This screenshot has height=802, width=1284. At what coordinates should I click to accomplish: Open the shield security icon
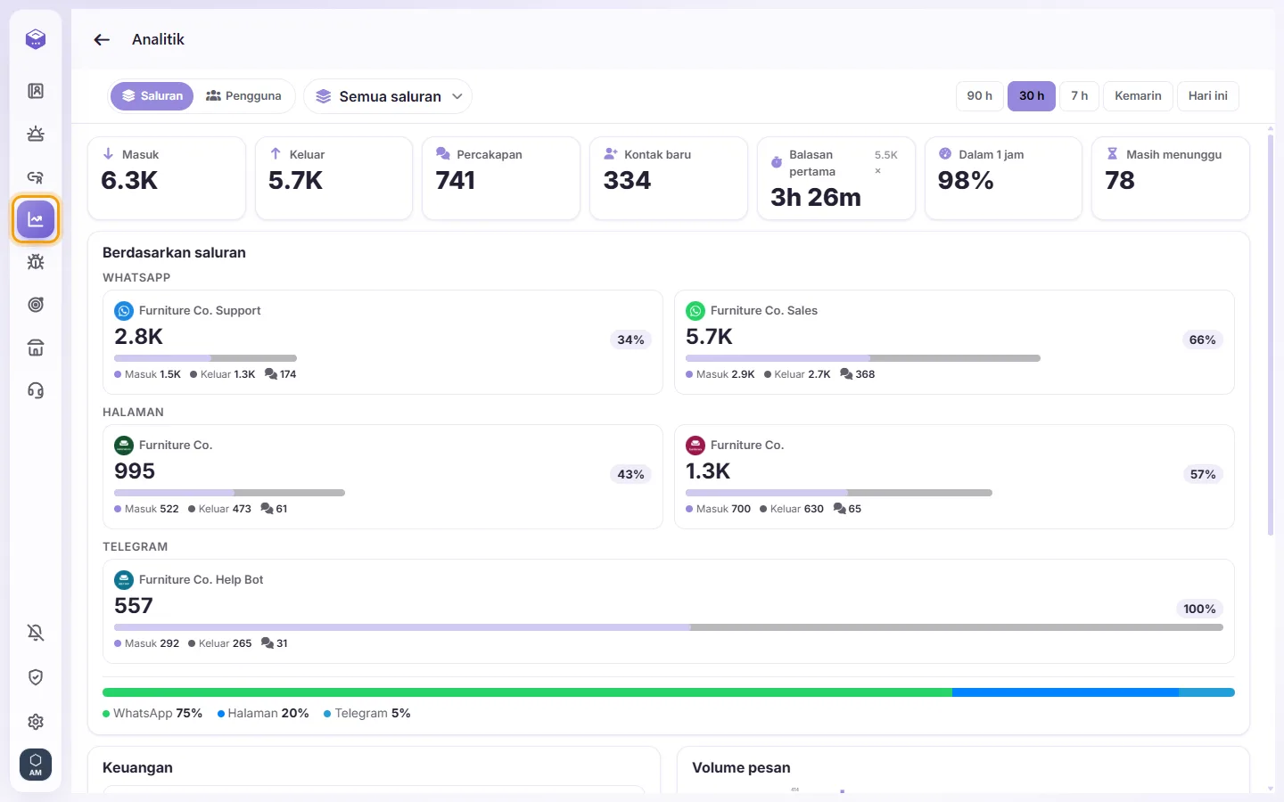tap(36, 677)
